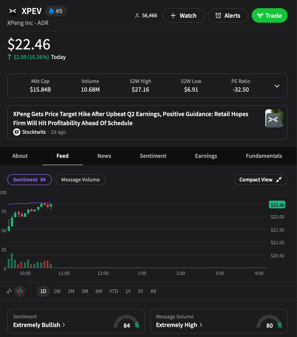The width and height of the screenshot is (297, 337).
Task: Click the XPeng Inc - ADR company name
Action: pos(28,23)
